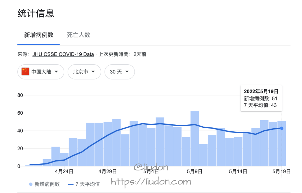Open the JHU CSSE COVID-19 Data link

pyautogui.click(x=63, y=54)
